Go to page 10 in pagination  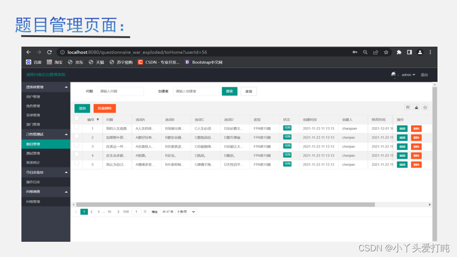point(109,212)
